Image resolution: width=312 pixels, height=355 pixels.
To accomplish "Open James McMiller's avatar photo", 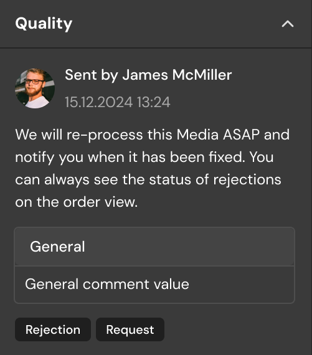I will 35,88.
